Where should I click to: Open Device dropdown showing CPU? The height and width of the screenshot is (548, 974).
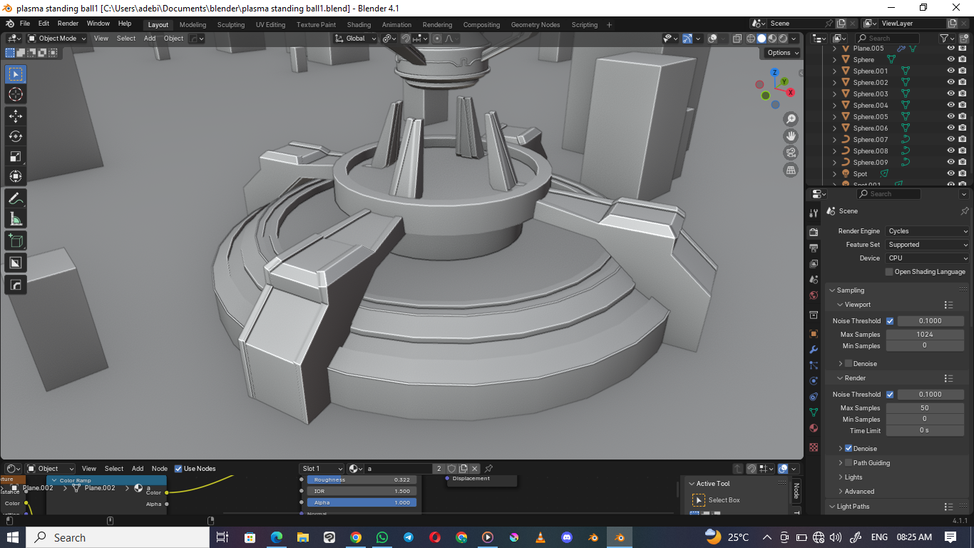point(928,258)
